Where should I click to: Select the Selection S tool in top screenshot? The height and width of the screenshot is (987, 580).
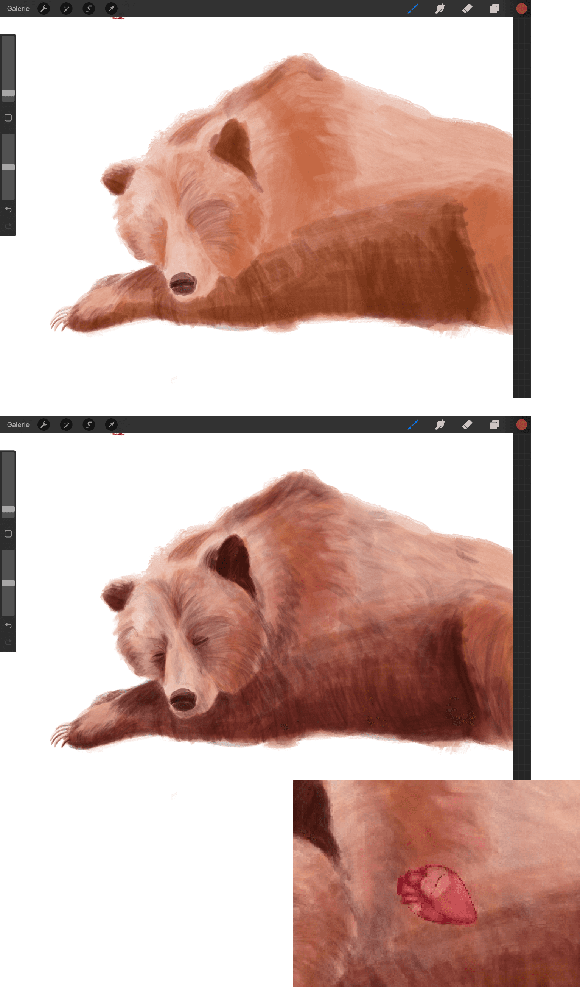point(89,9)
